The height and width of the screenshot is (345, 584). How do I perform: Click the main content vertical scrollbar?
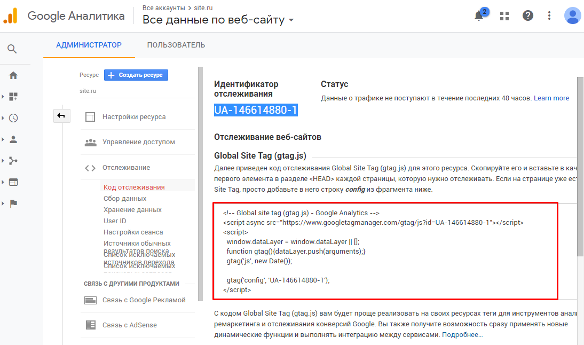(580, 166)
